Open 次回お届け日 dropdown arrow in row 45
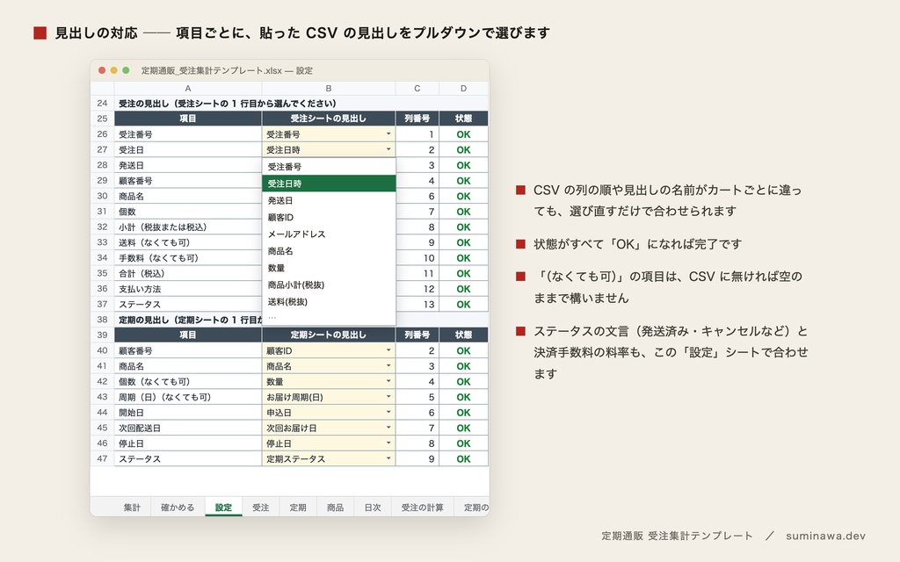 388,428
